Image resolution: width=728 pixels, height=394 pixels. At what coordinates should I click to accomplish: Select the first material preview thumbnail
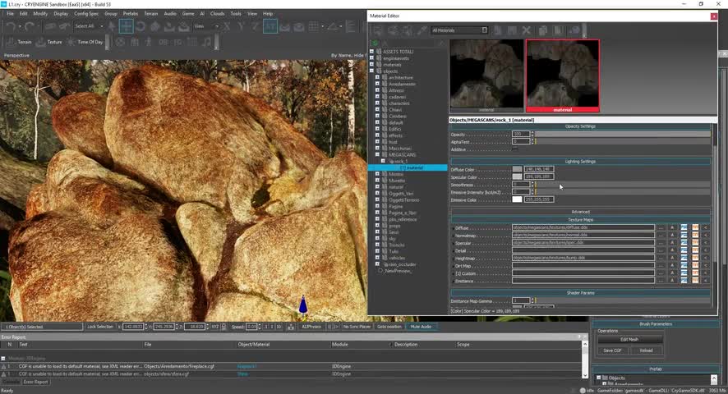tap(486, 74)
